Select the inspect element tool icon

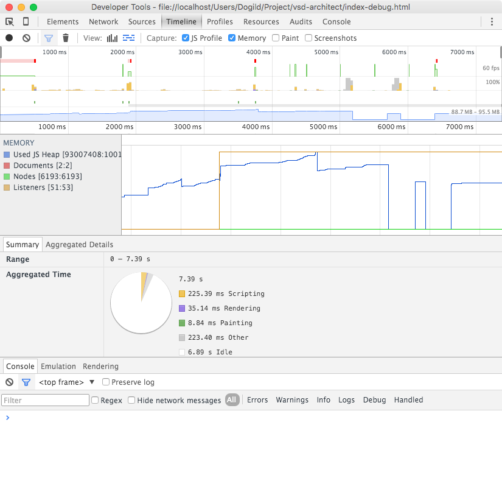[x=10, y=22]
